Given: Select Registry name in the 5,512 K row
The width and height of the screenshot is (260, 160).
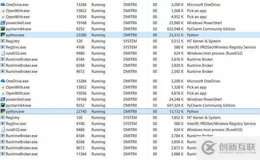Looking at the screenshot, I should (13, 41).
